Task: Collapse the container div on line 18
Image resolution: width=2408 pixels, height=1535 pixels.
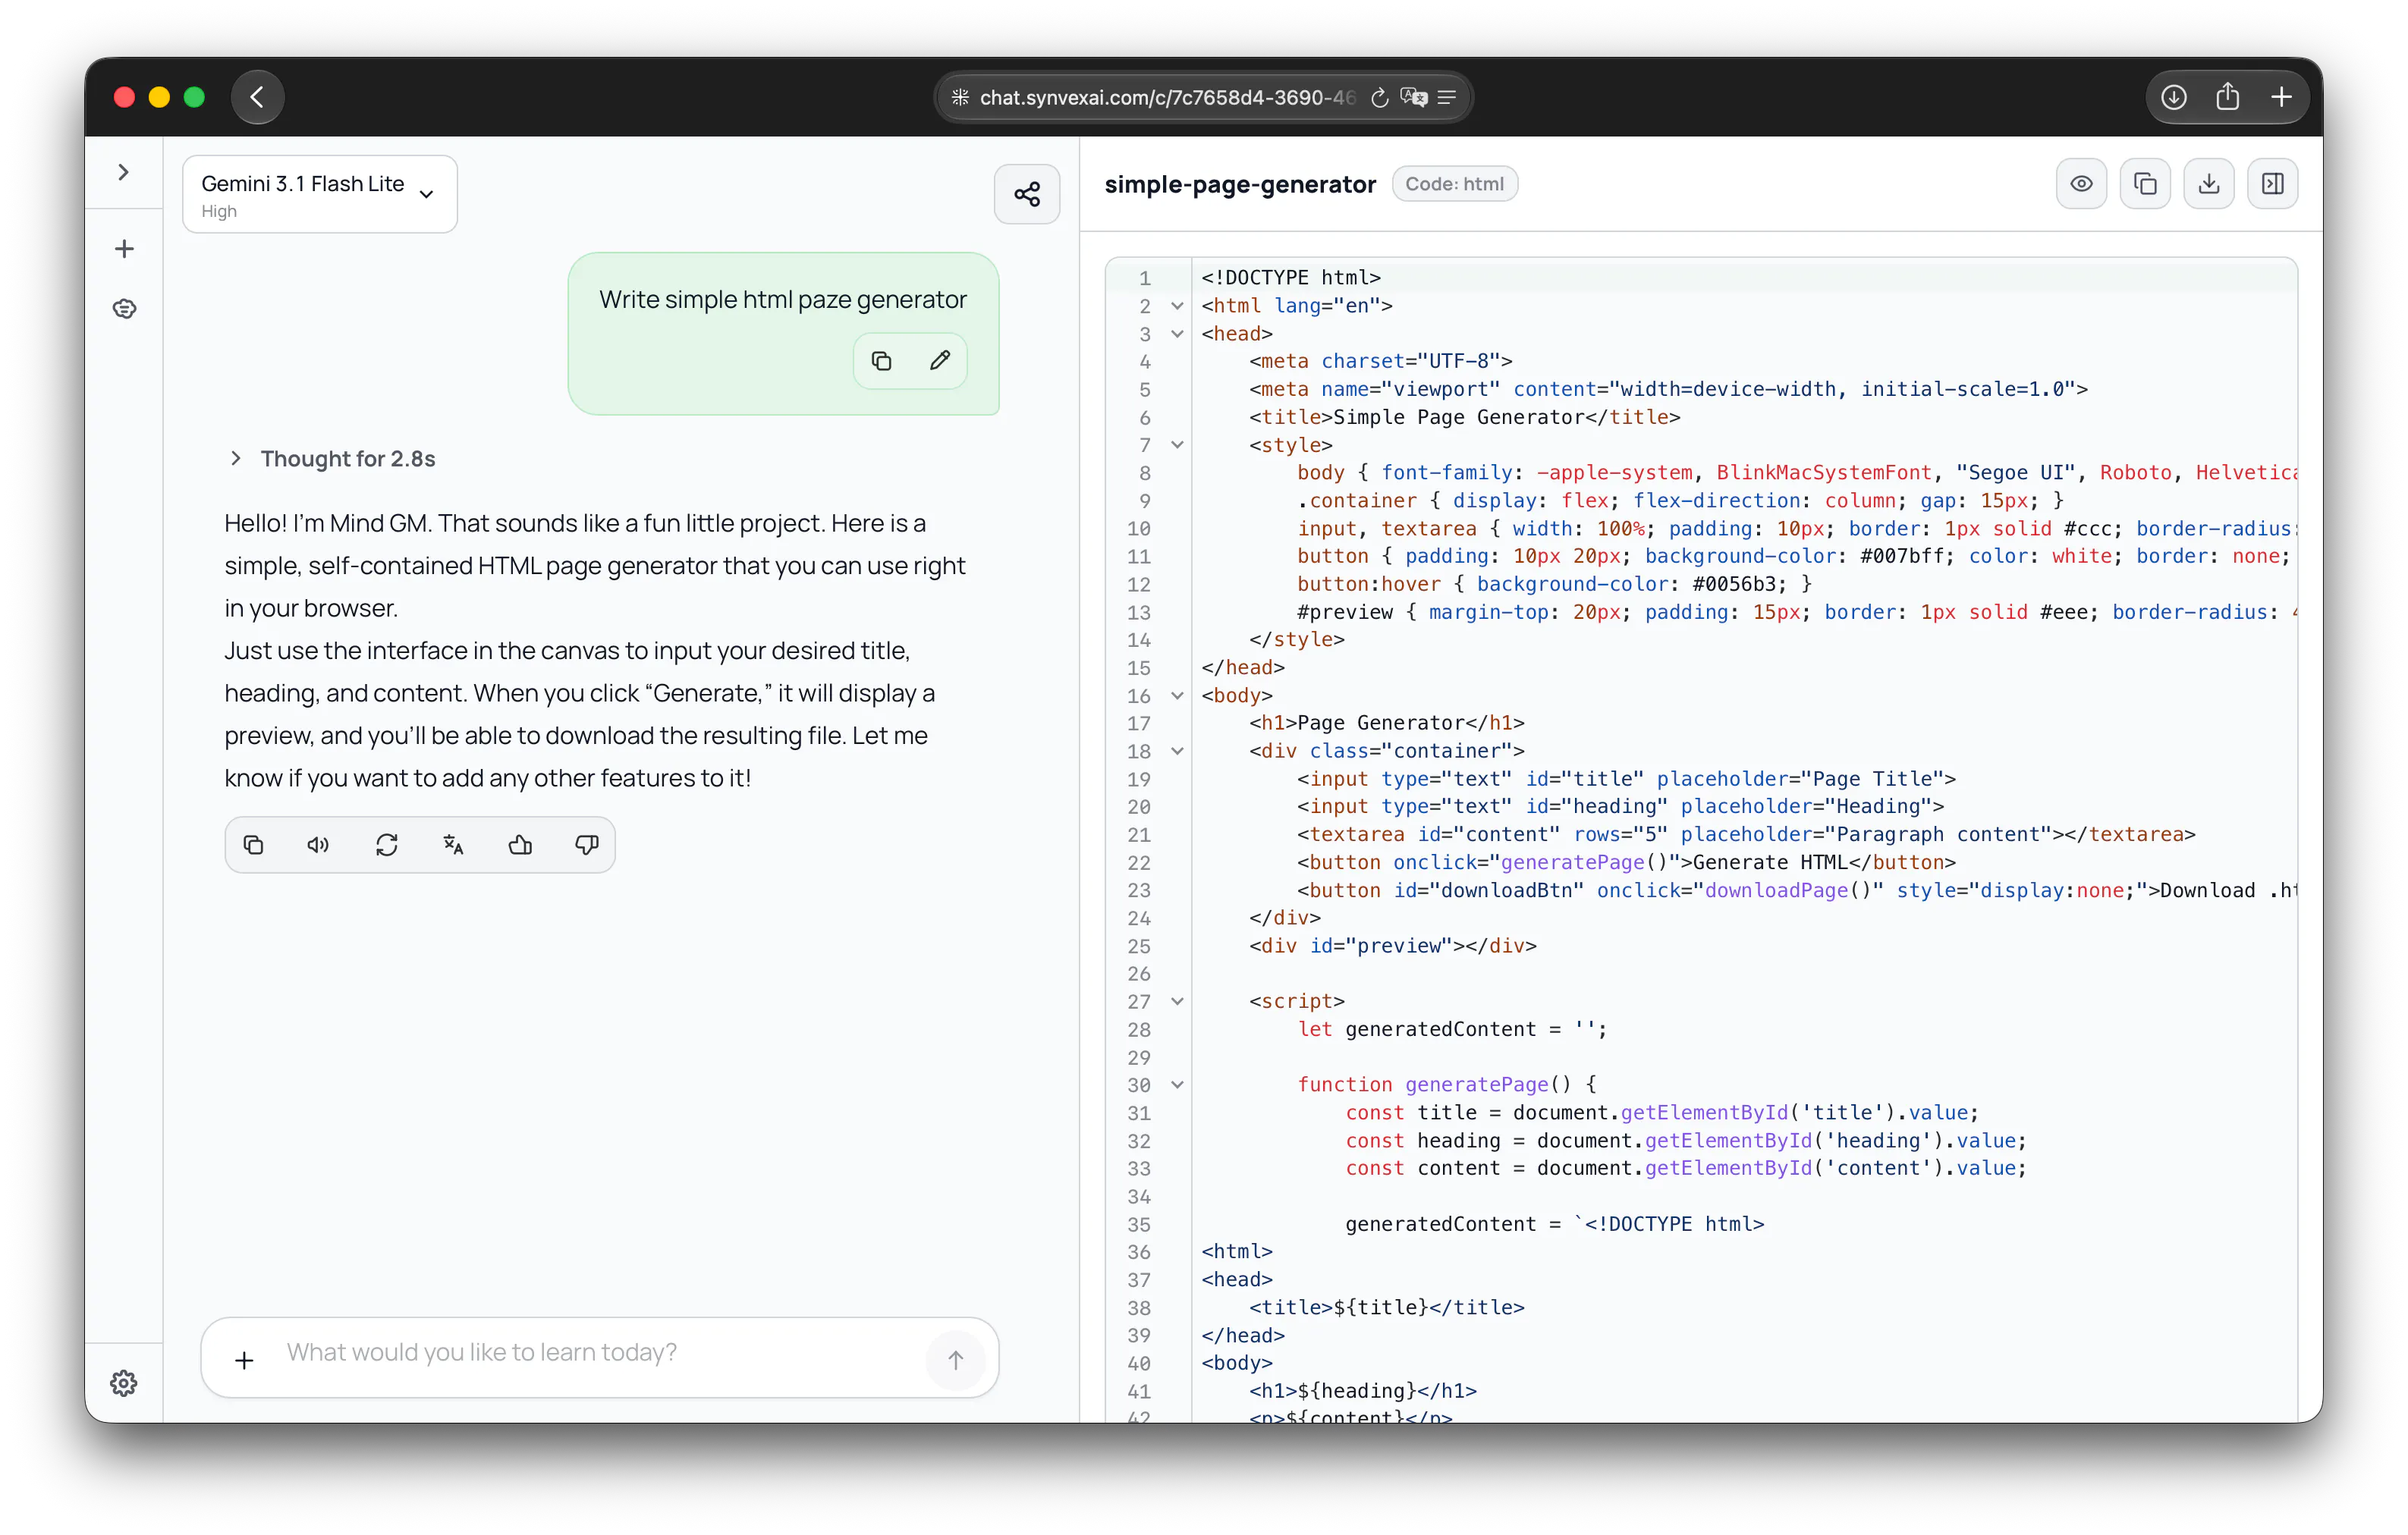Action: click(x=1178, y=752)
